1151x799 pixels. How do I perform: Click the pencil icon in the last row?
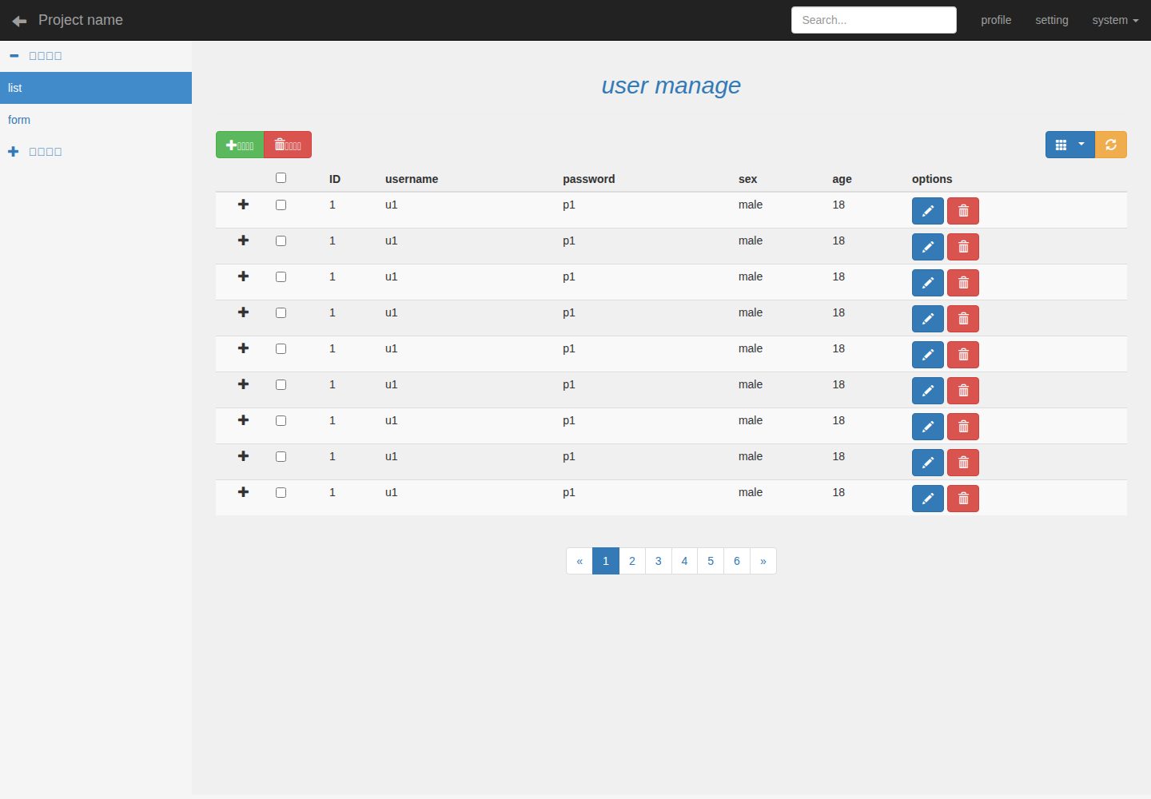(x=927, y=499)
